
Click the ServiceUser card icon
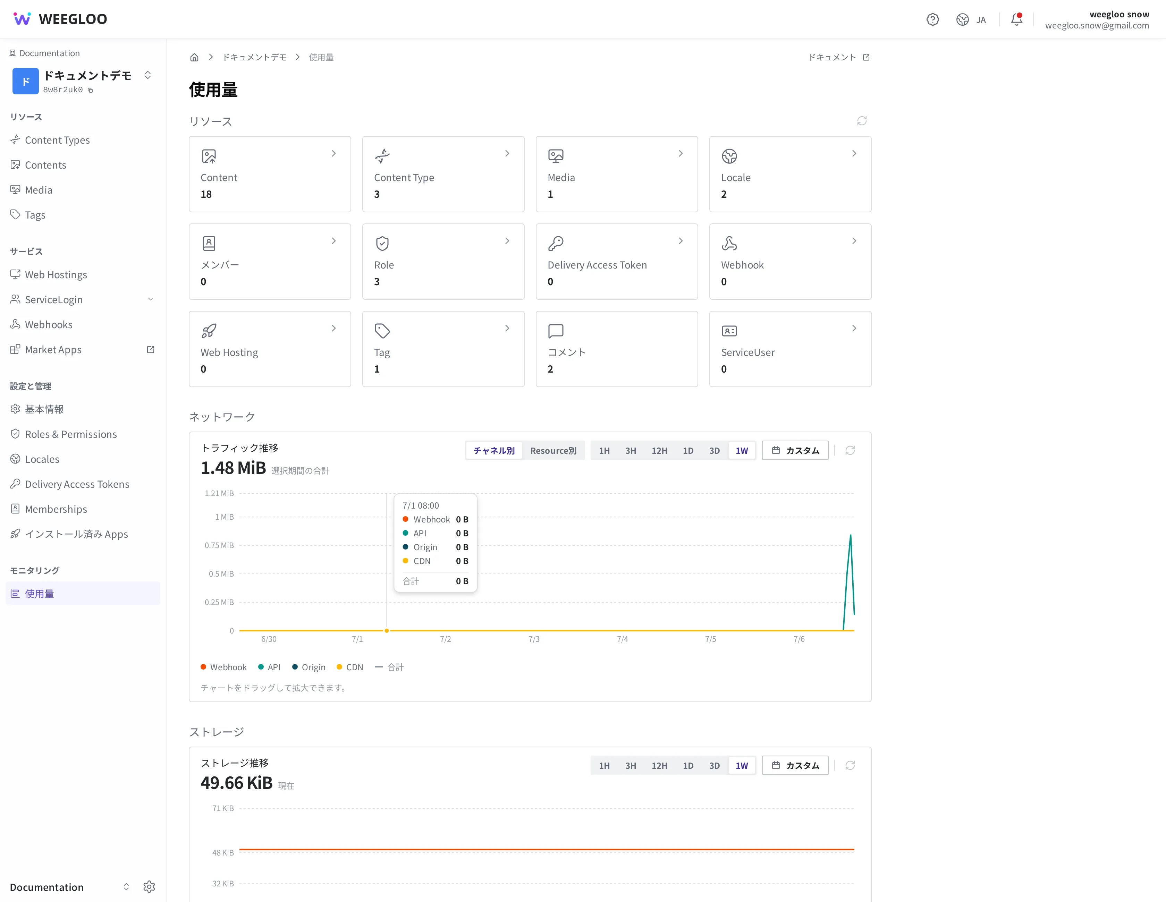pos(729,331)
